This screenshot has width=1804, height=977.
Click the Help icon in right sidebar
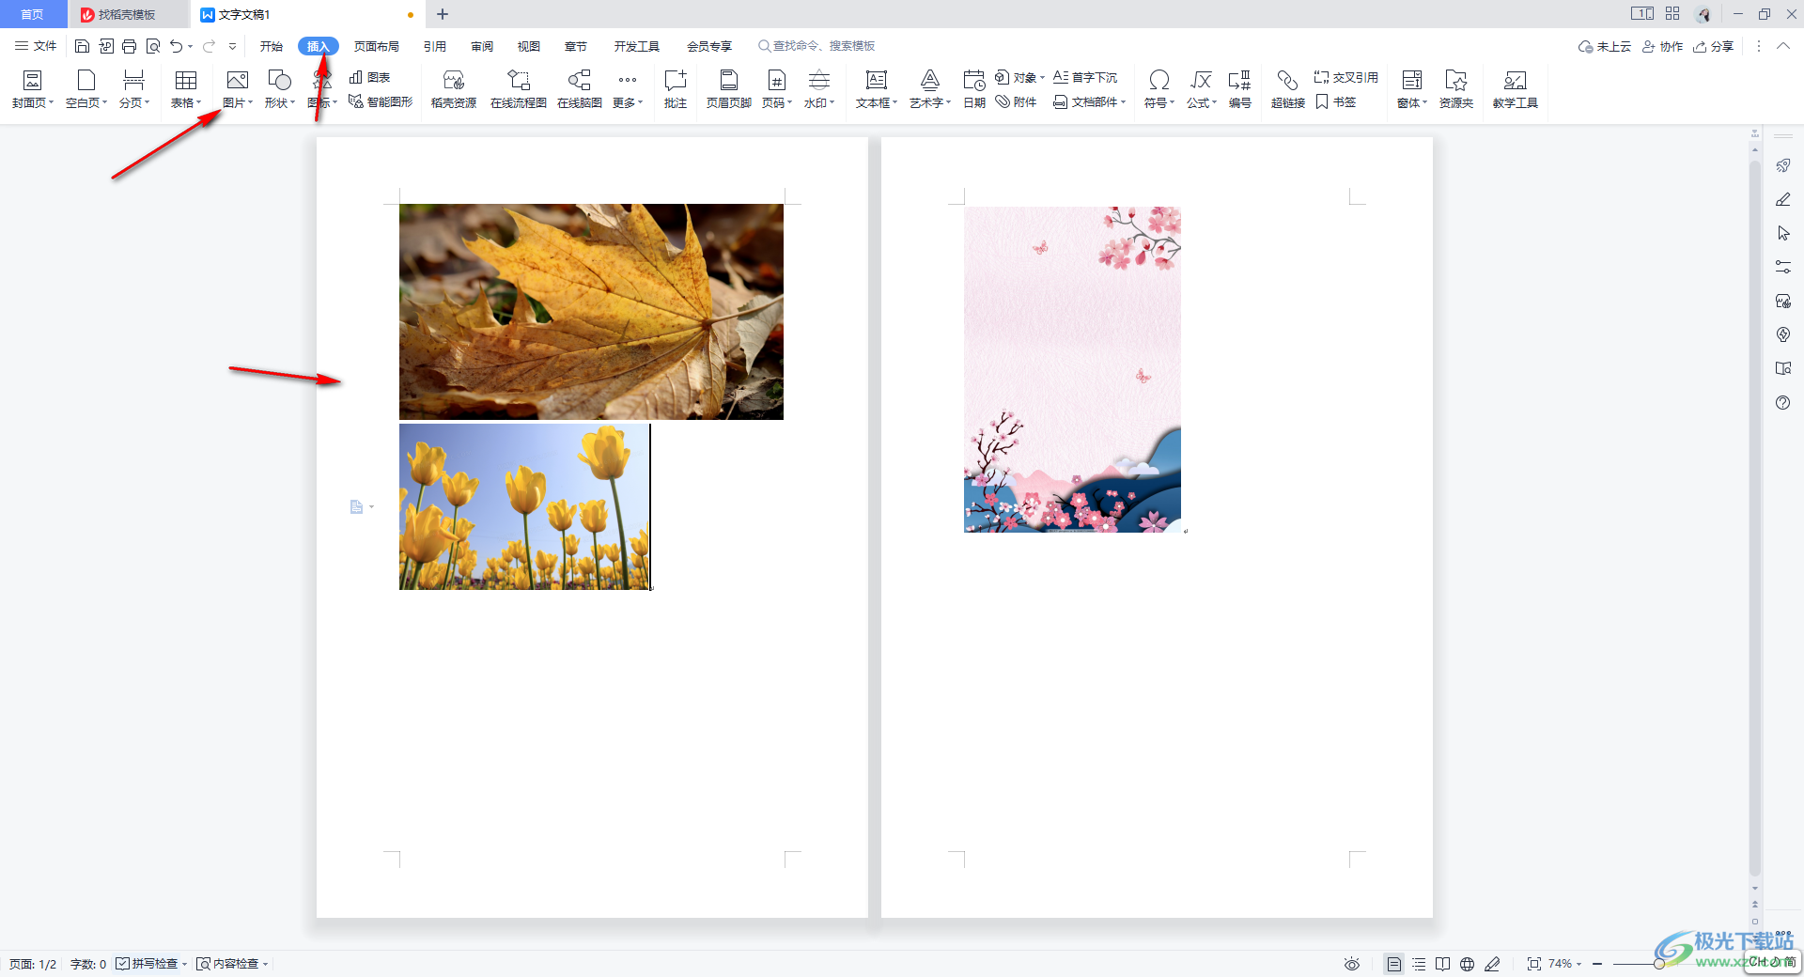point(1783,403)
